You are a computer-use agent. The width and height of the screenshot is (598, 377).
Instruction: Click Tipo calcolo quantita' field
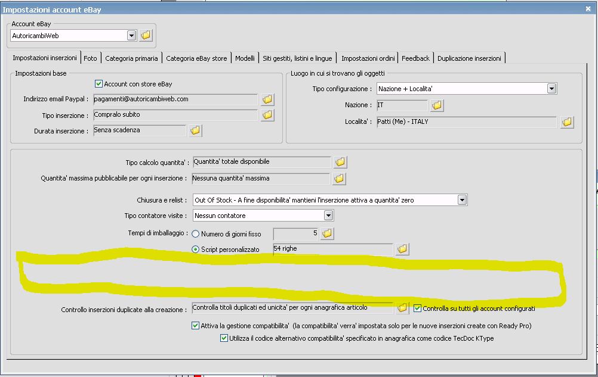pyautogui.click(x=261, y=162)
